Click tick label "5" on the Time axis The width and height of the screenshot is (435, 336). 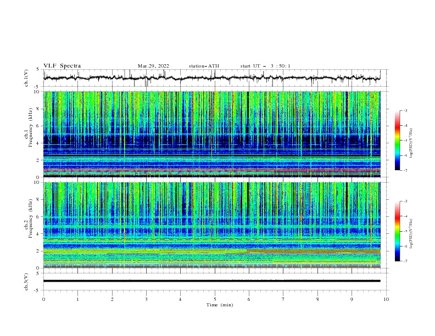coord(215,299)
